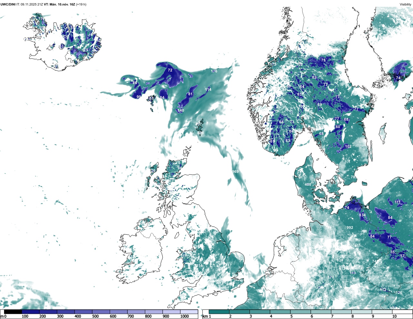Click the '969' value in North Sea
Viewport: 413px width, 319px height.
(x=236, y=172)
